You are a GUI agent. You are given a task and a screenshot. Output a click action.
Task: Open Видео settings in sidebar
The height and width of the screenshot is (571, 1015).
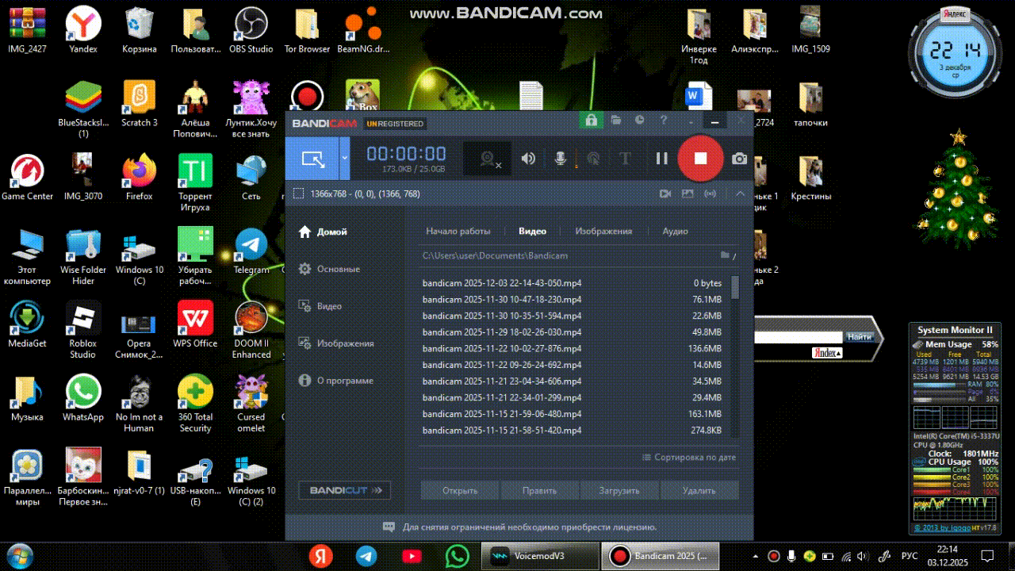pyautogui.click(x=320, y=306)
